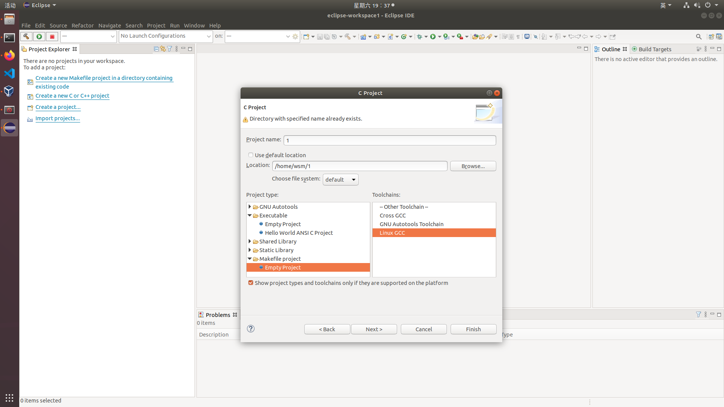Image resolution: width=724 pixels, height=407 pixels.
Task: Click the filter icon in Project Explorer
Action: coord(170,49)
